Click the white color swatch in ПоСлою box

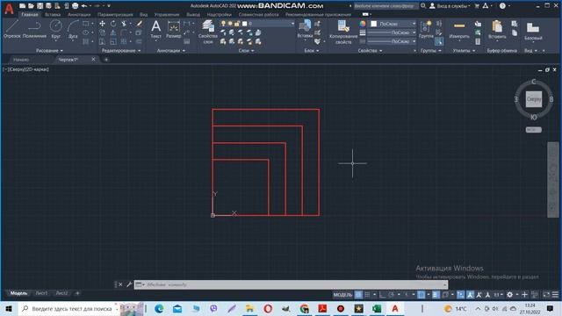click(374, 24)
